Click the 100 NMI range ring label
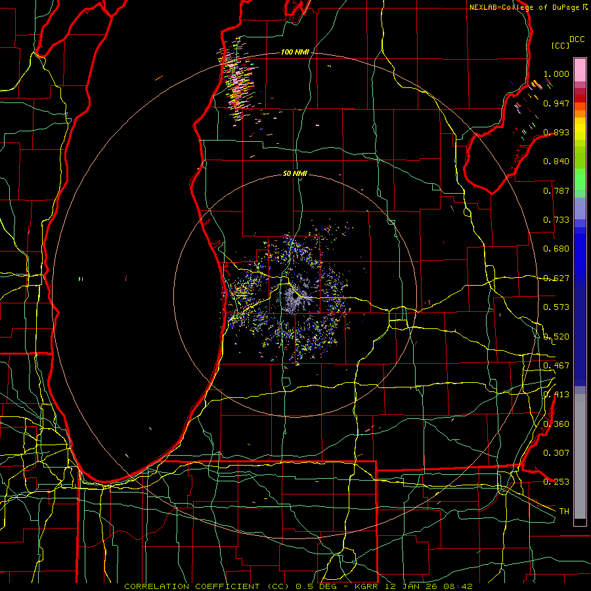 [295, 52]
